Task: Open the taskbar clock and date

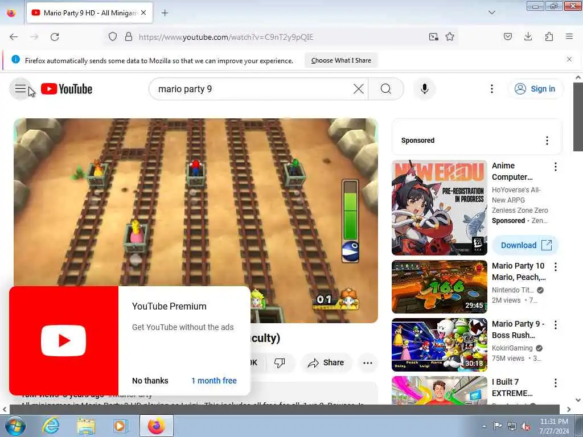Action: [x=554, y=426]
